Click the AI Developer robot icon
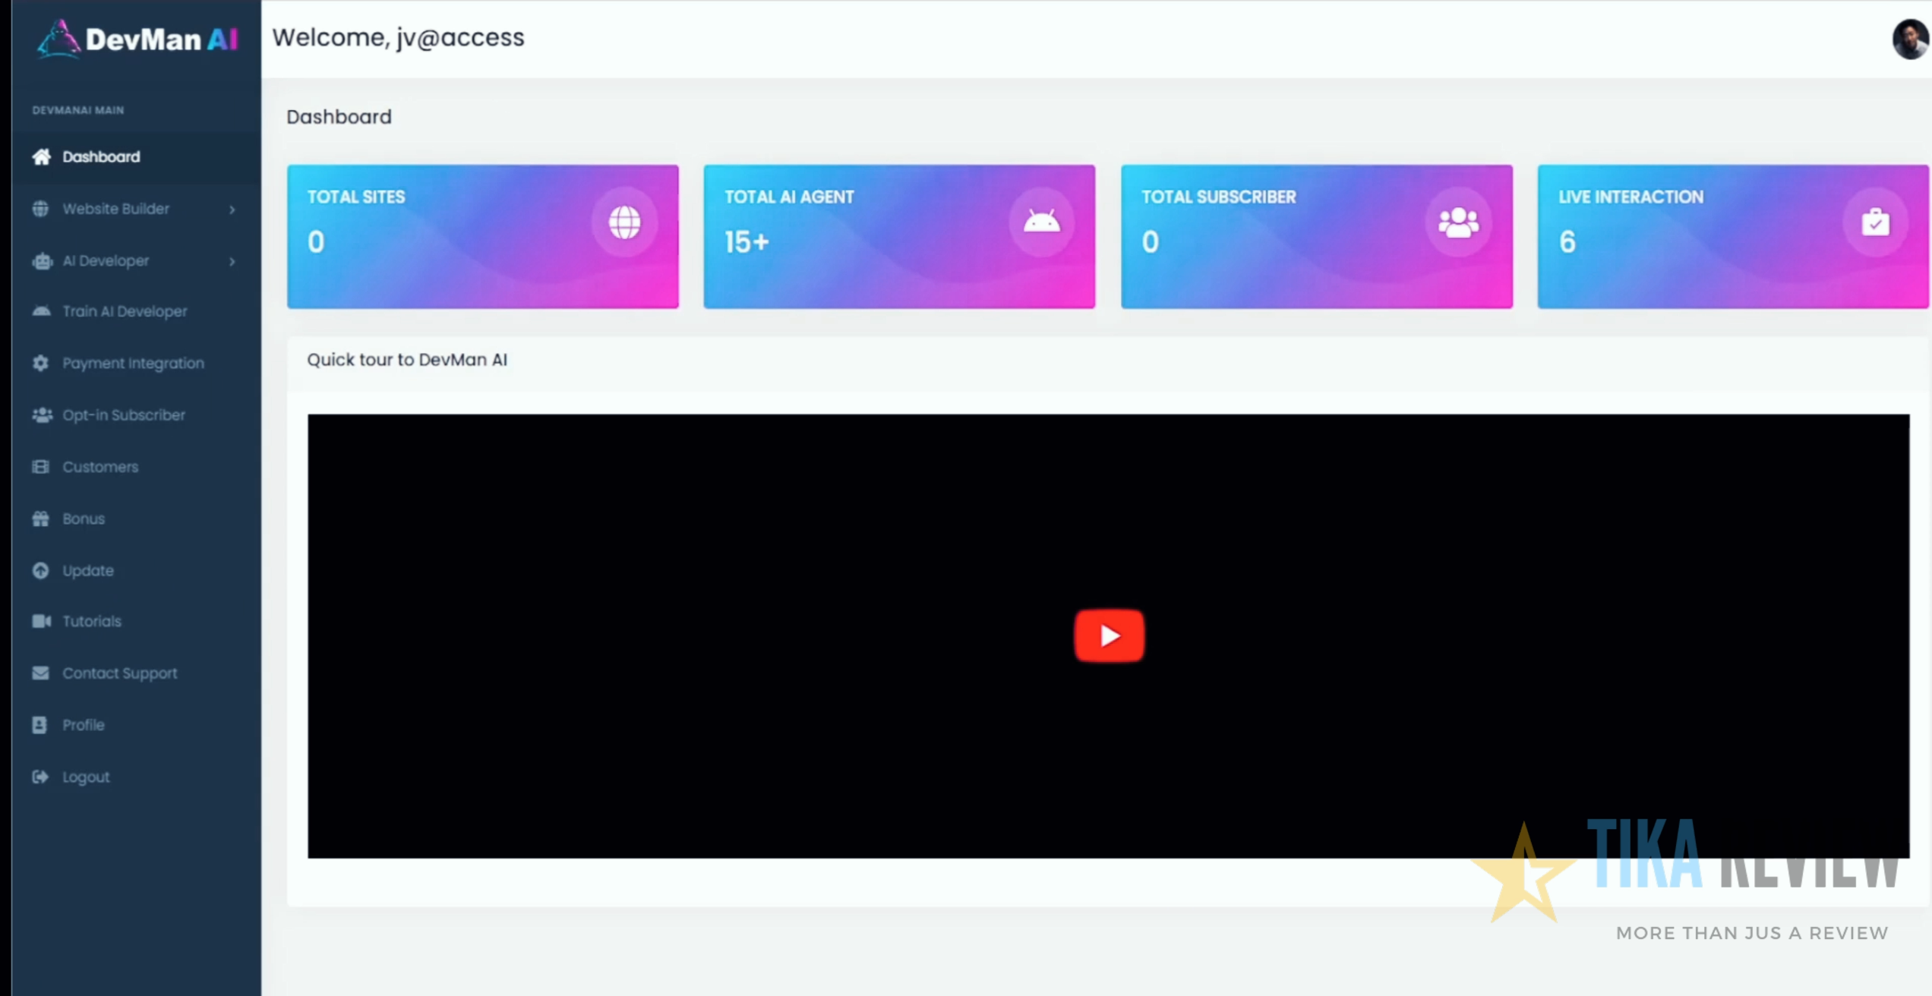This screenshot has height=996, width=1932. (42, 260)
